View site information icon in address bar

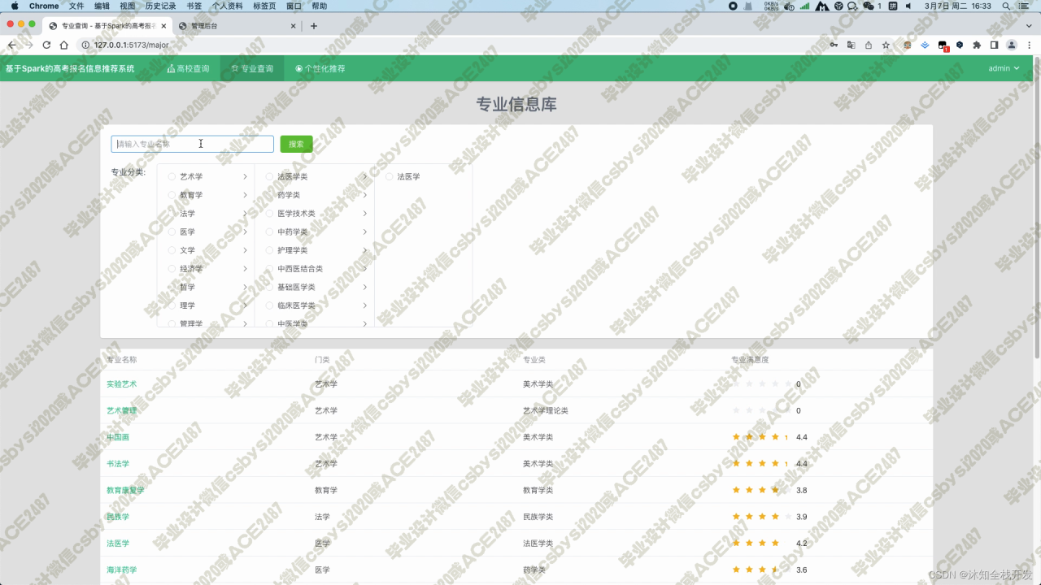pos(85,45)
